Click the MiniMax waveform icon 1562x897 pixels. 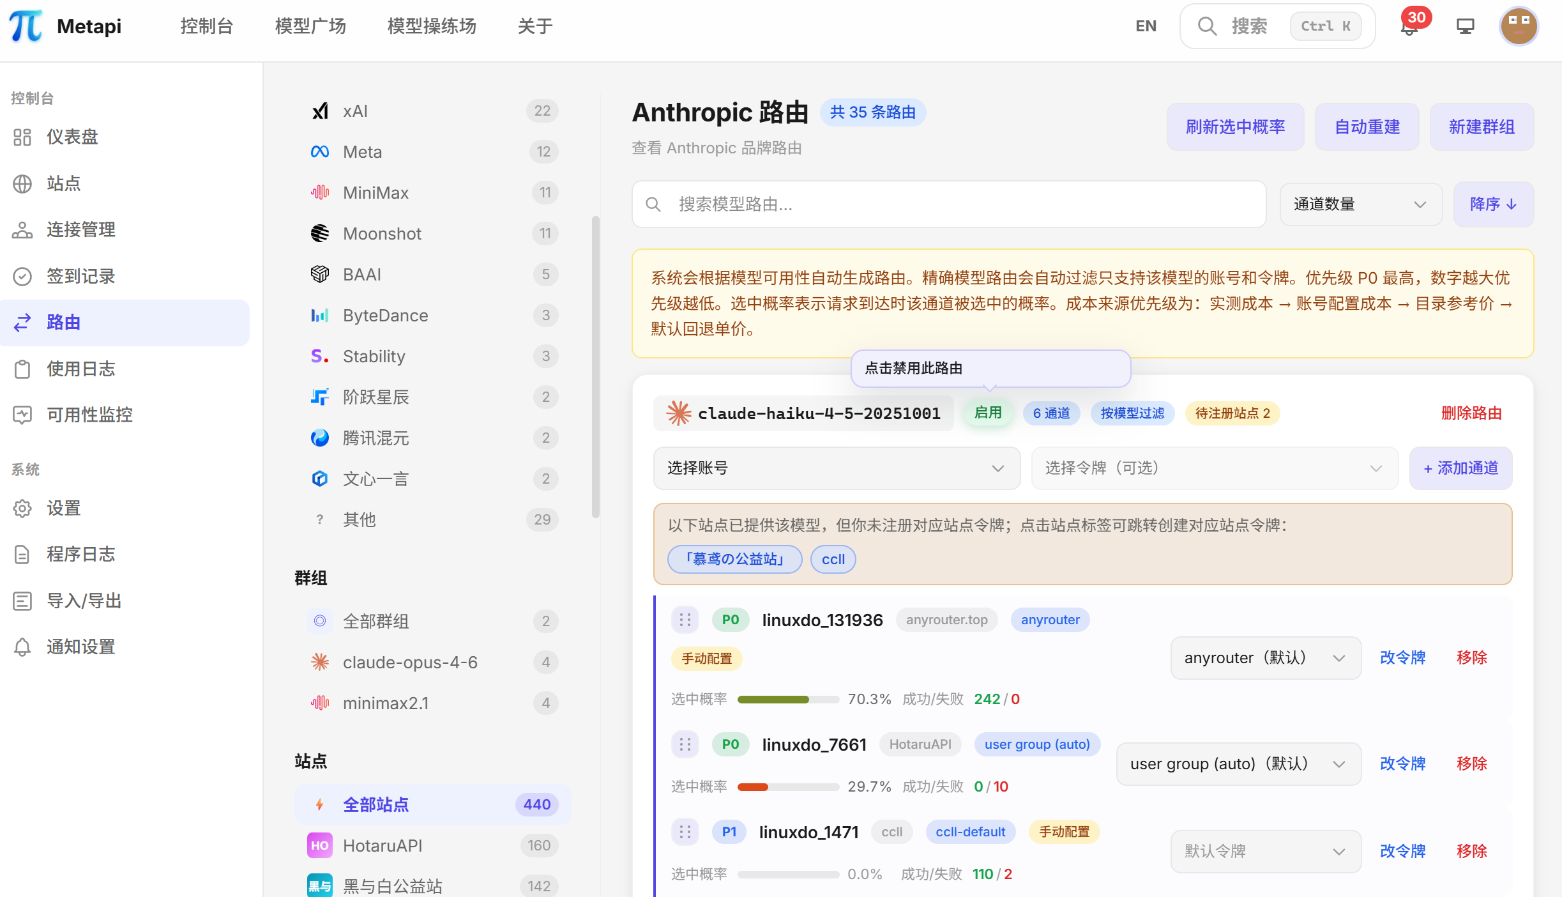[320, 193]
